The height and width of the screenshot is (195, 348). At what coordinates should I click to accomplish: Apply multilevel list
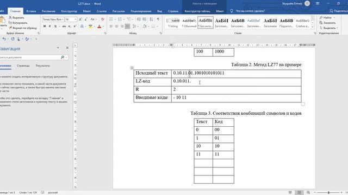pyautogui.click(x=129, y=19)
